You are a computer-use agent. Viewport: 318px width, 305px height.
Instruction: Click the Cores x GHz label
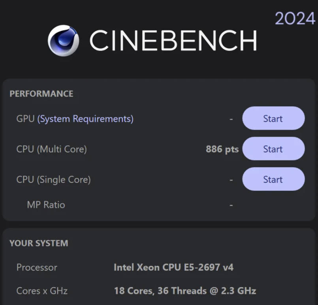(42, 291)
